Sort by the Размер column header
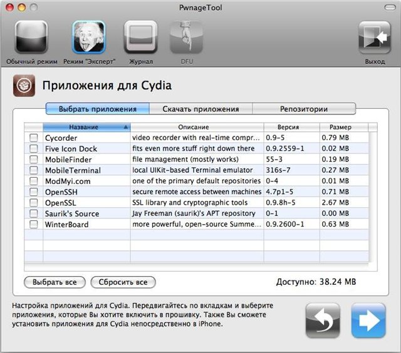The height and width of the screenshot is (353, 401). 344,127
